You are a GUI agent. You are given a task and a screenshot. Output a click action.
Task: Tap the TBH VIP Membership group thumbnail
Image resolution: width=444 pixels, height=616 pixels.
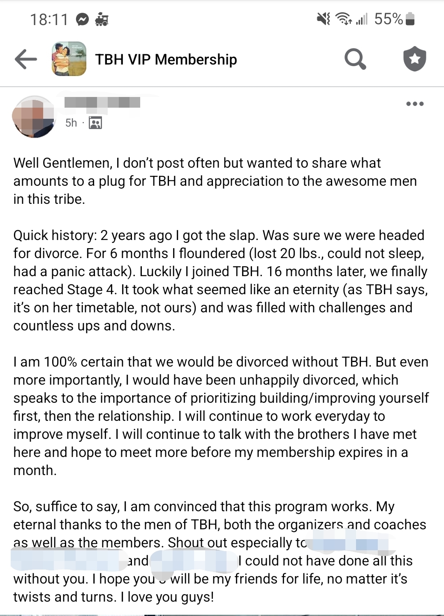tap(69, 59)
